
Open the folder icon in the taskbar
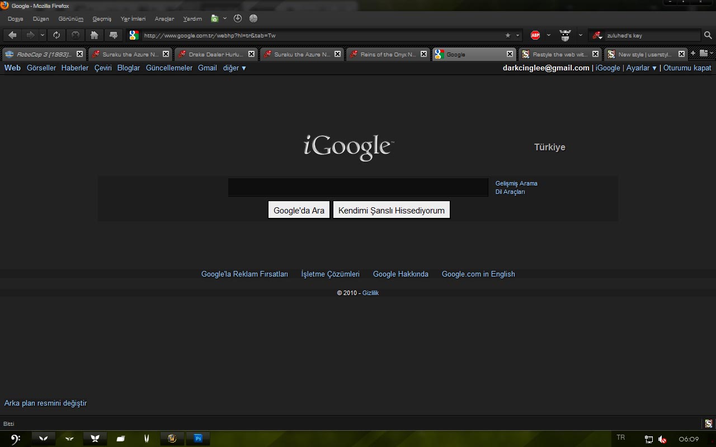[x=120, y=439]
